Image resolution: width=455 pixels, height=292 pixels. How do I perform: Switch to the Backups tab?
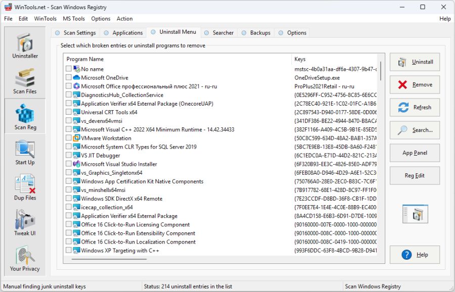point(256,33)
